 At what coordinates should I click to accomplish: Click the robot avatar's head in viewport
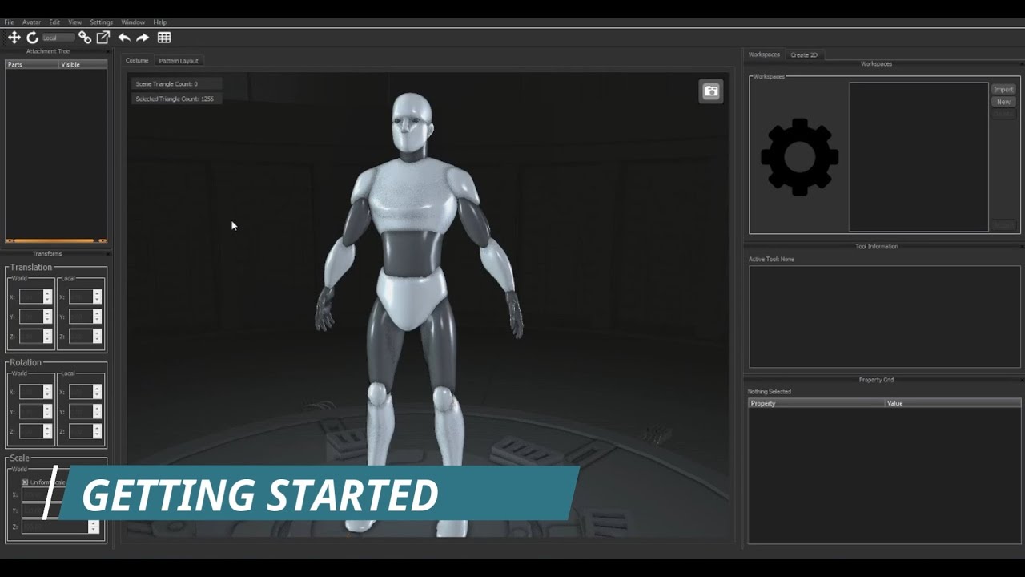[x=413, y=122]
